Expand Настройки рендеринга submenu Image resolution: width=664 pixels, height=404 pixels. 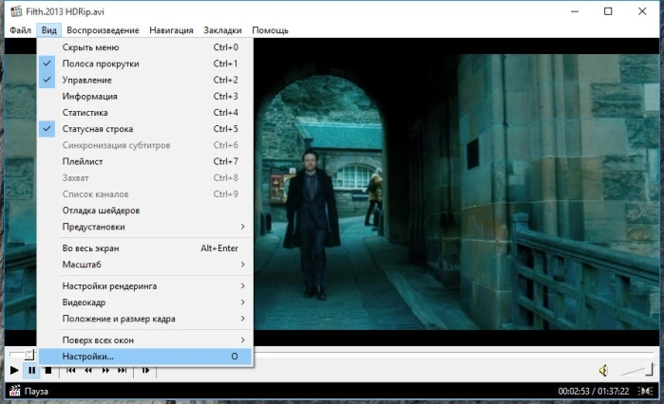(145, 286)
